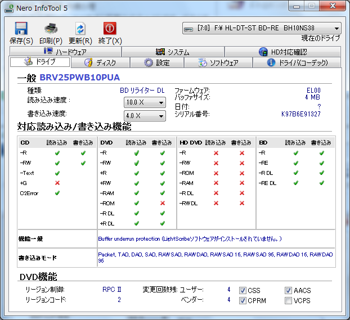Click the floppy disk save (保存) icon
This screenshot has height=320, width=350.
(21, 29)
